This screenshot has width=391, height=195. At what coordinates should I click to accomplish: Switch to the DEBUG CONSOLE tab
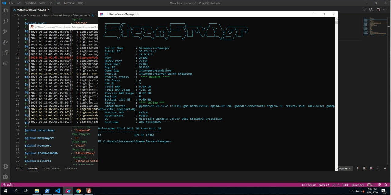click(52, 168)
